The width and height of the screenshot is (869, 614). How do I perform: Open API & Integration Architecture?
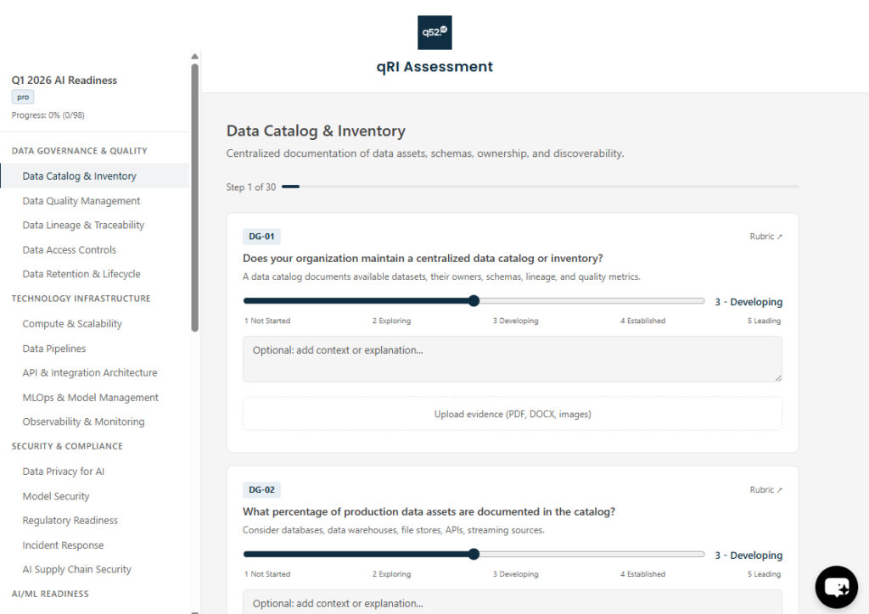click(90, 372)
